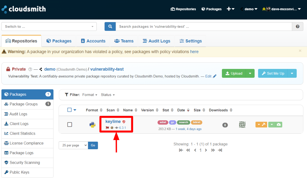
Task: Select Packages in the sidebar
Action: (27, 94)
